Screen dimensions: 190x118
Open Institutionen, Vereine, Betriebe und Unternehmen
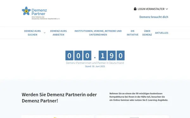(98, 33)
